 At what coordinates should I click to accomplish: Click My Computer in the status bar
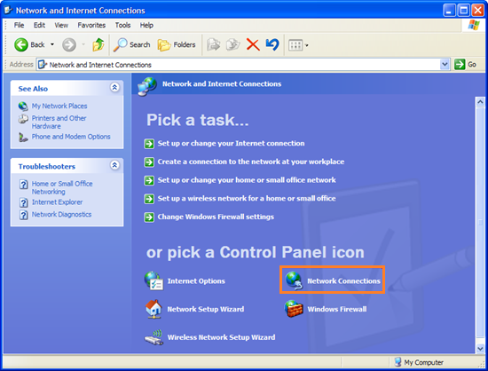(419, 362)
